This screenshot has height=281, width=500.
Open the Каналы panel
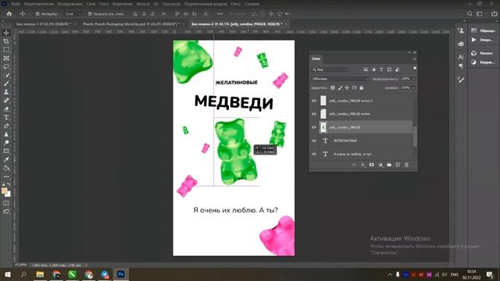point(483,53)
